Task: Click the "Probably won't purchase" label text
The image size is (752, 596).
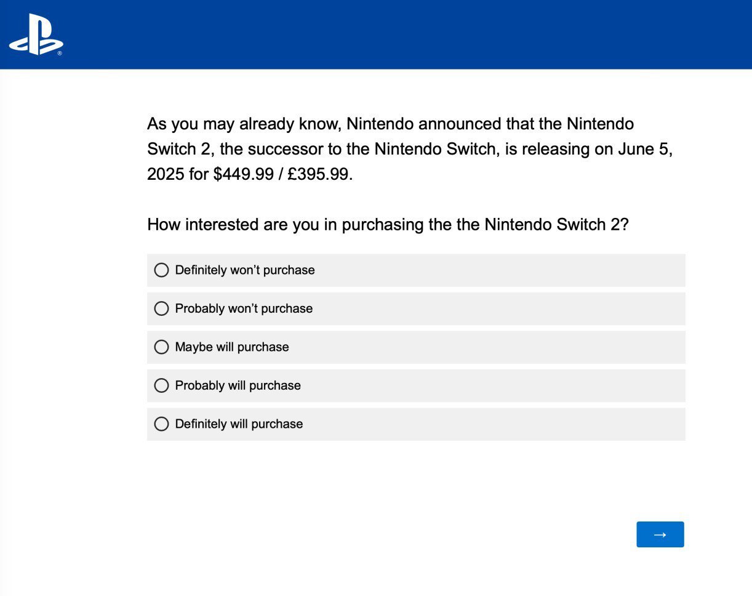Action: pos(244,308)
